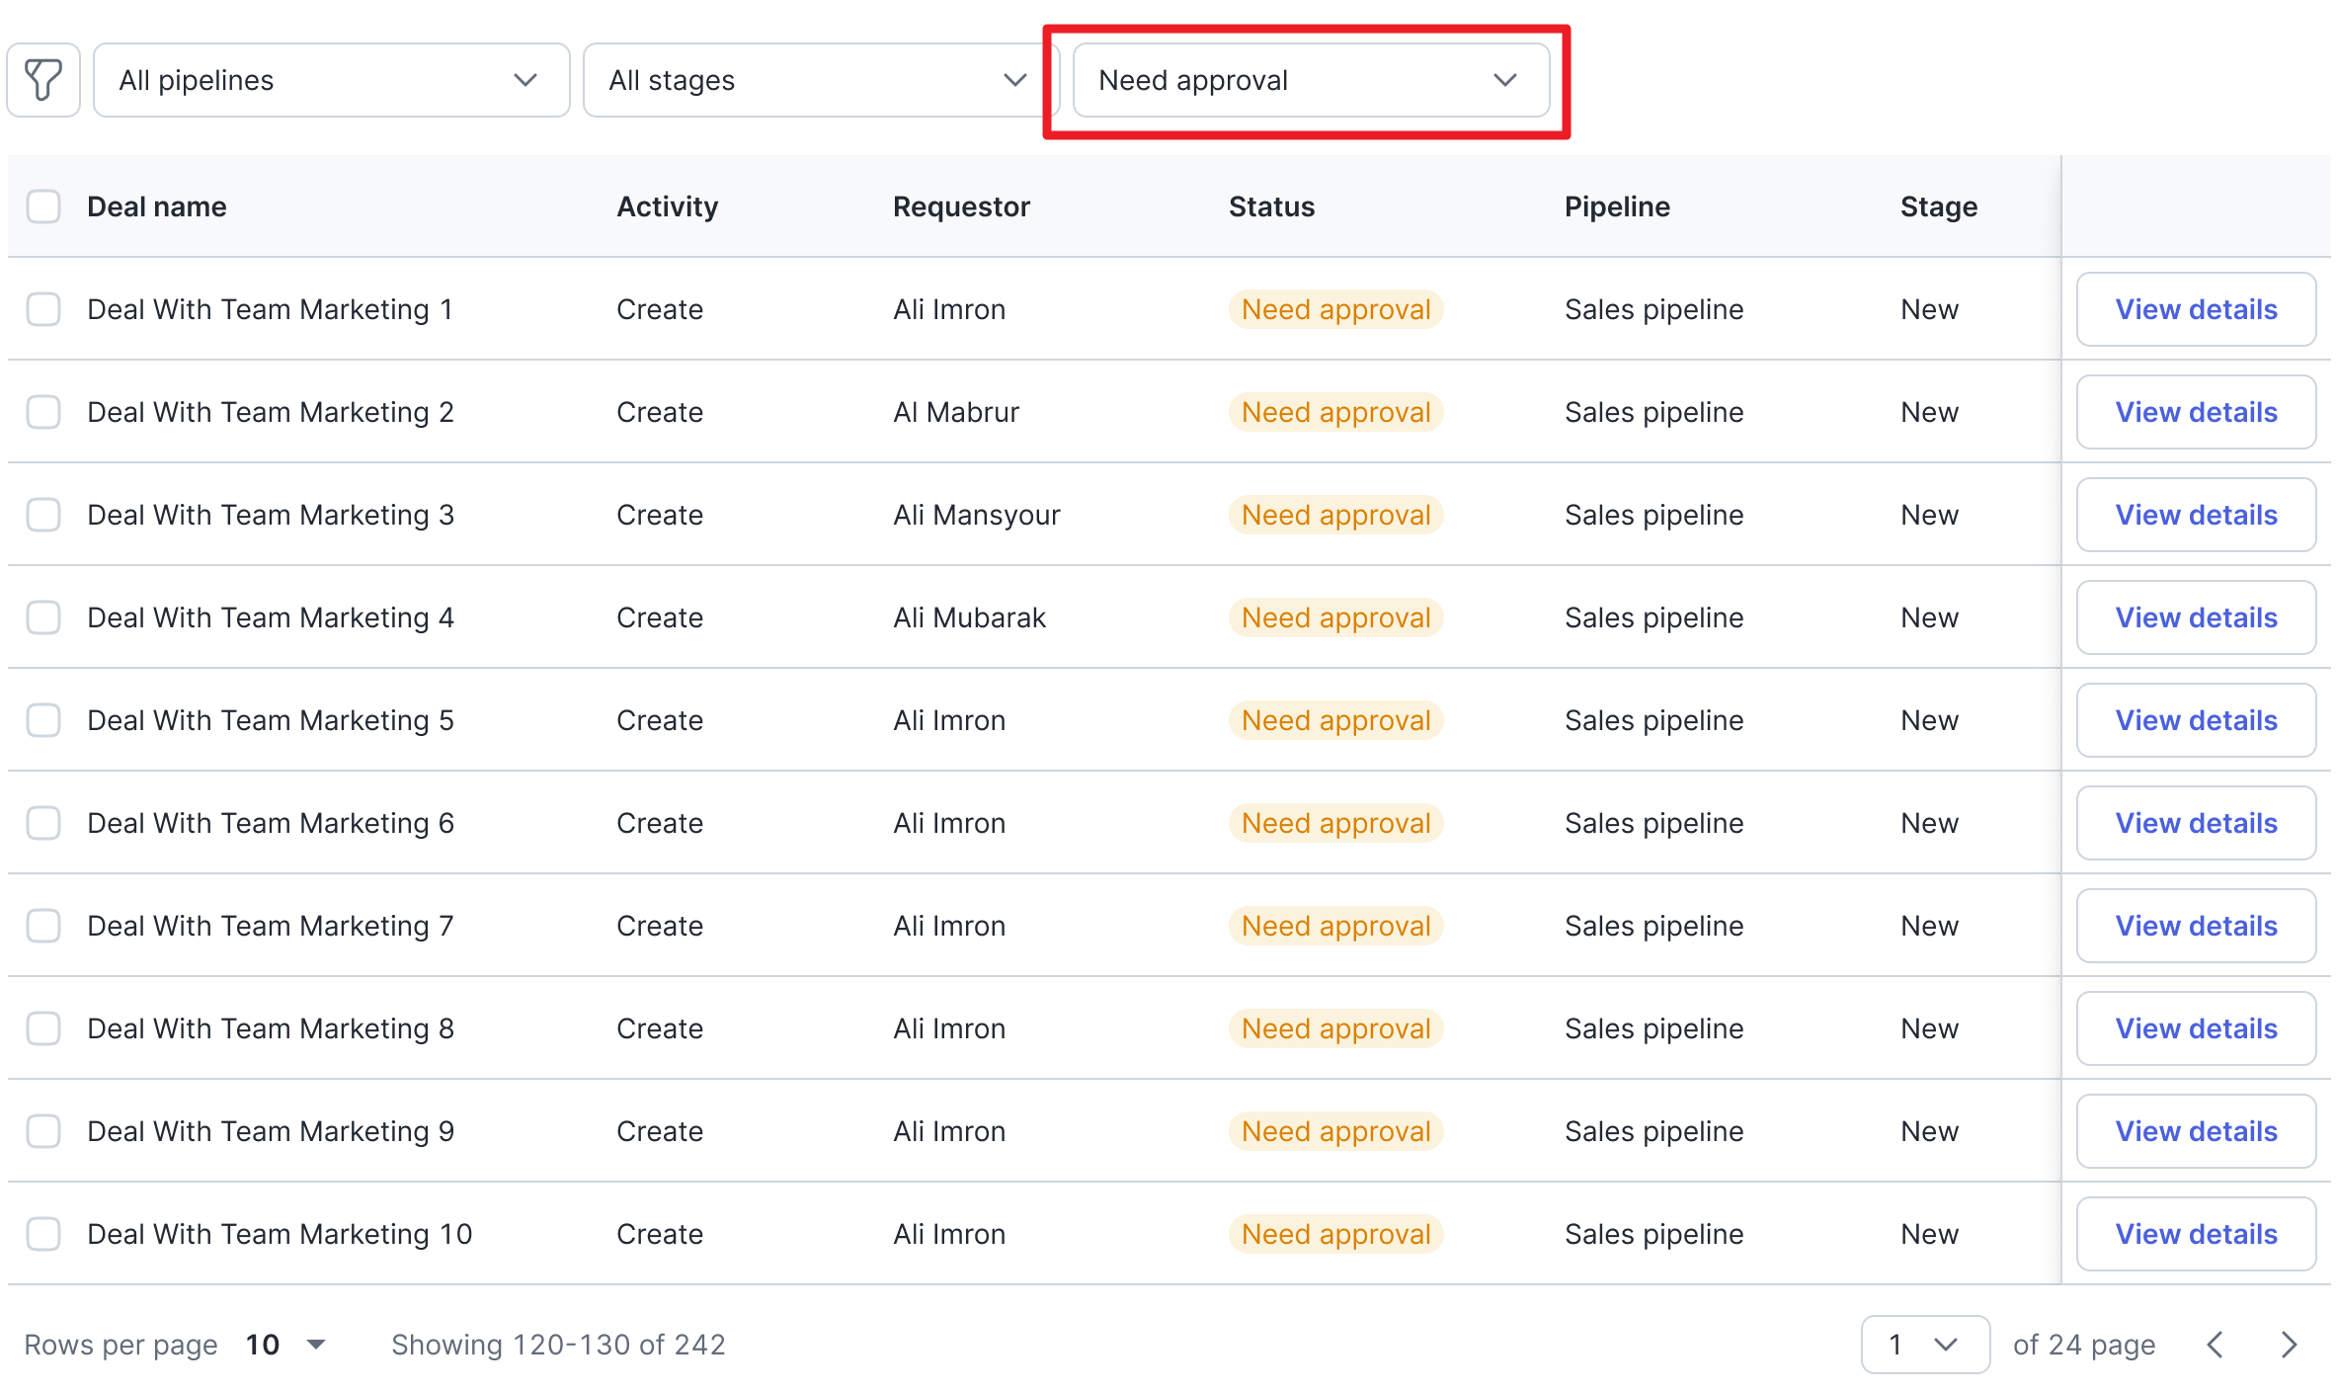Select Deal With Team Marketing 7 checkbox
This screenshot has width=2337, height=1392.
pyautogui.click(x=43, y=926)
